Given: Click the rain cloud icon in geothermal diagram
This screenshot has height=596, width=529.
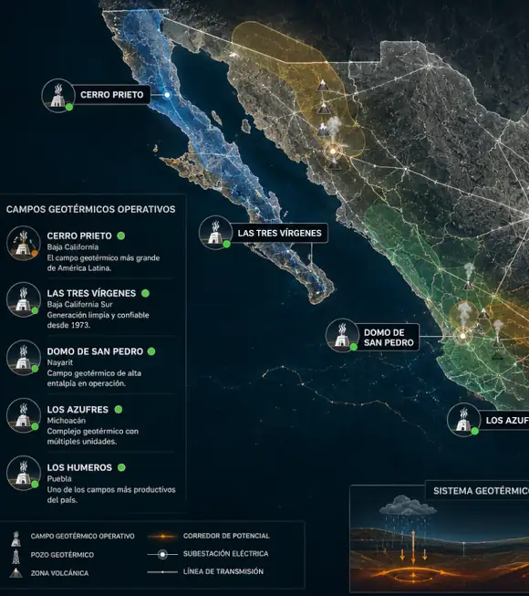Looking at the screenshot, I should pos(408,506).
